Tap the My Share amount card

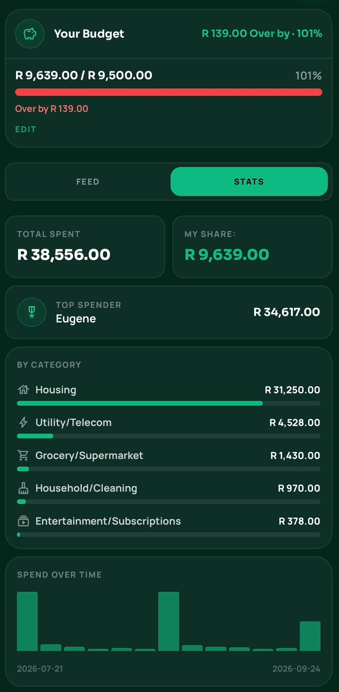pyautogui.click(x=253, y=247)
